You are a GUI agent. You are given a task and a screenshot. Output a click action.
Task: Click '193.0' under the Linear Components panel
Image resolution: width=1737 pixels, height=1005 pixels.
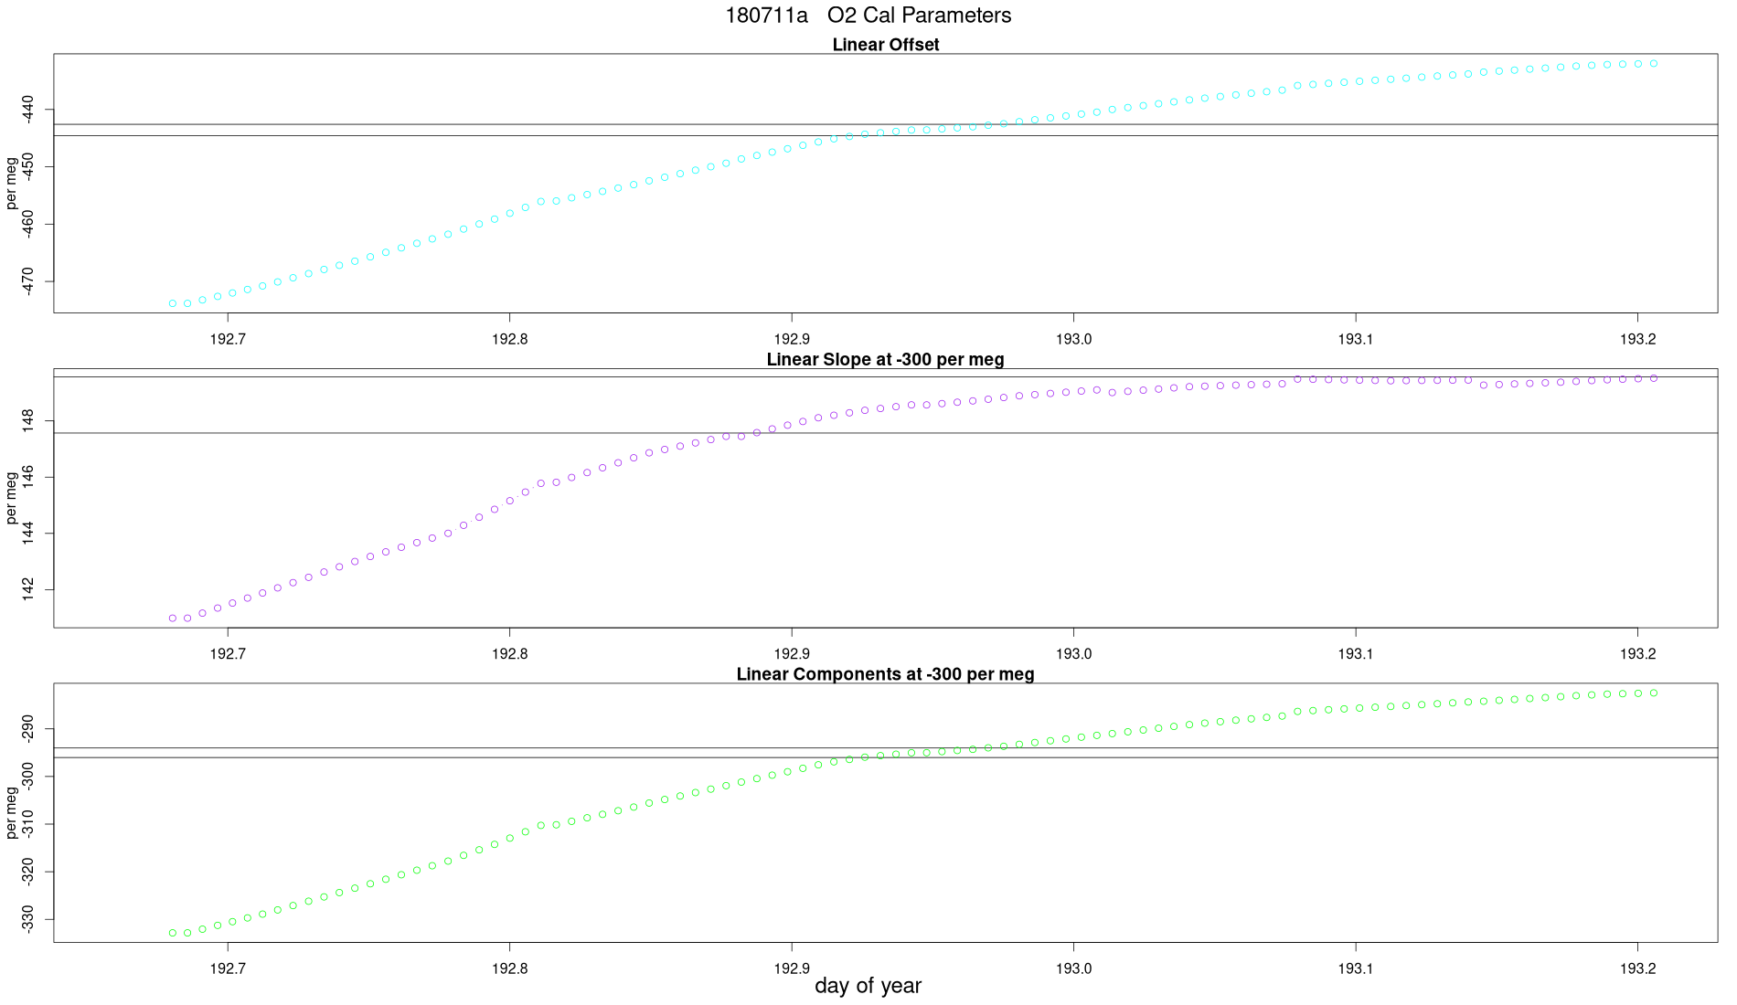(1073, 968)
